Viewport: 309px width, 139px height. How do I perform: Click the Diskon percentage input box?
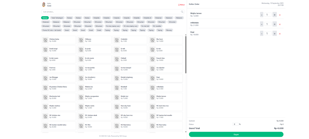point(235,124)
